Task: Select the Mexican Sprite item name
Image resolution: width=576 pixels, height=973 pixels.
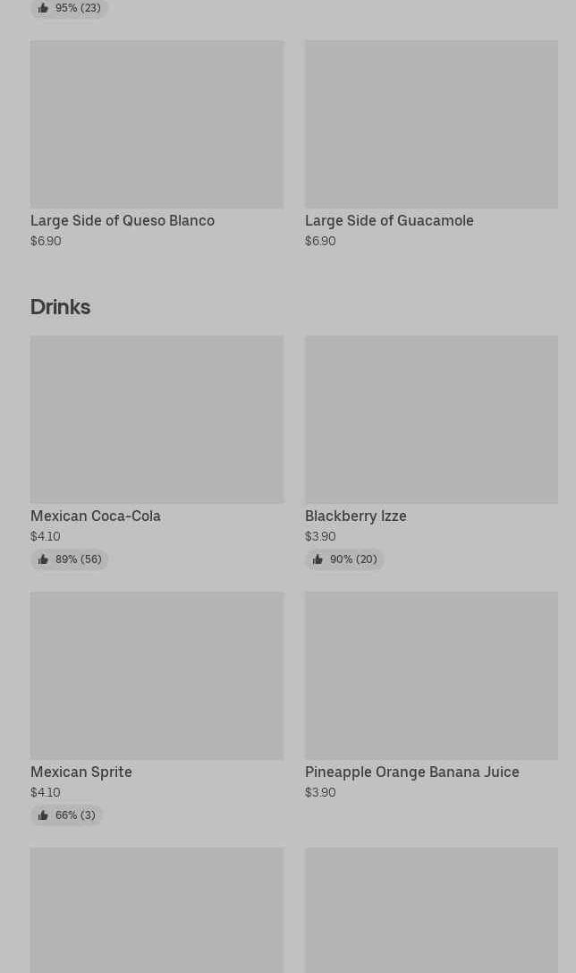Action: pos(81,772)
